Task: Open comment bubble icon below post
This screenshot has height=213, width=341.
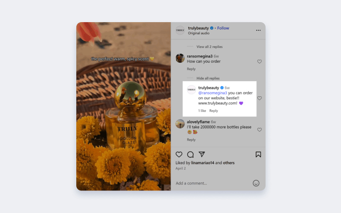Action: point(190,154)
